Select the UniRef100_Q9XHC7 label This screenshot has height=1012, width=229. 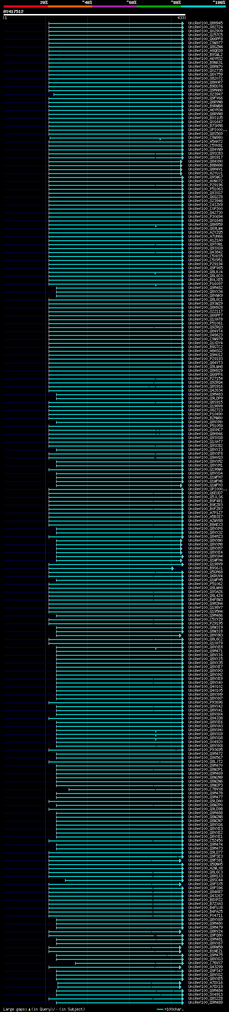pyautogui.click(x=205, y=430)
